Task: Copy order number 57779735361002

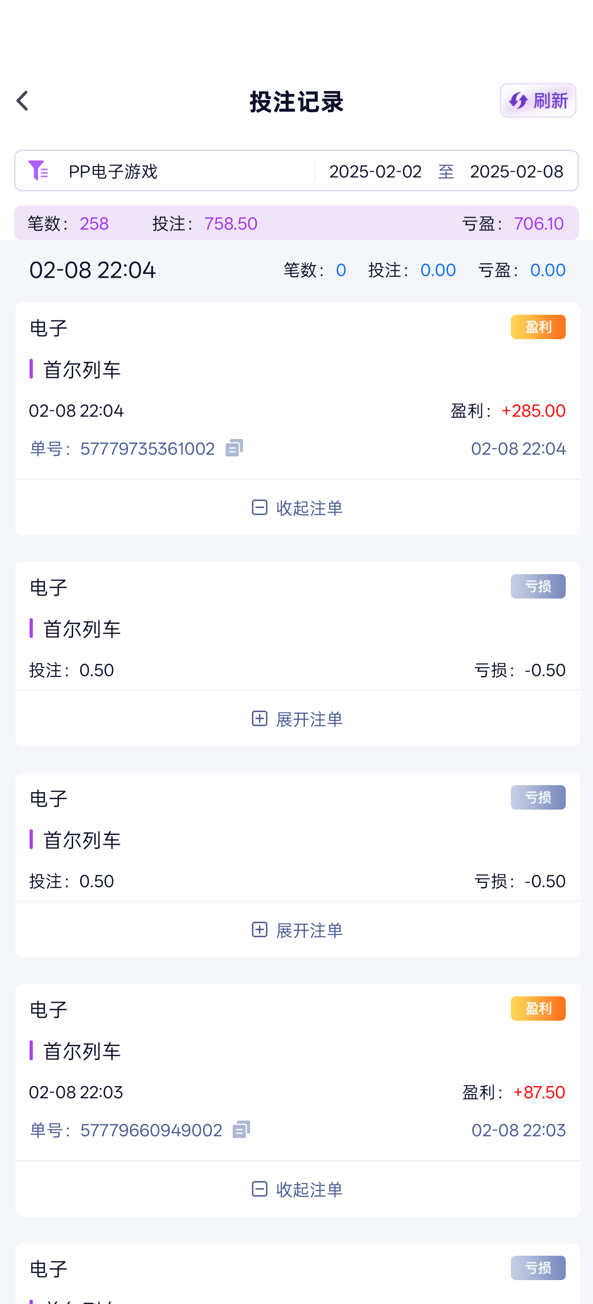Action: point(234,448)
